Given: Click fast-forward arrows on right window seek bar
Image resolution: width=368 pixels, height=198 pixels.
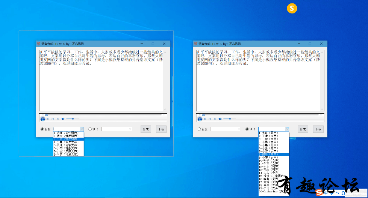Looking at the screenshot, I should 321,115.
